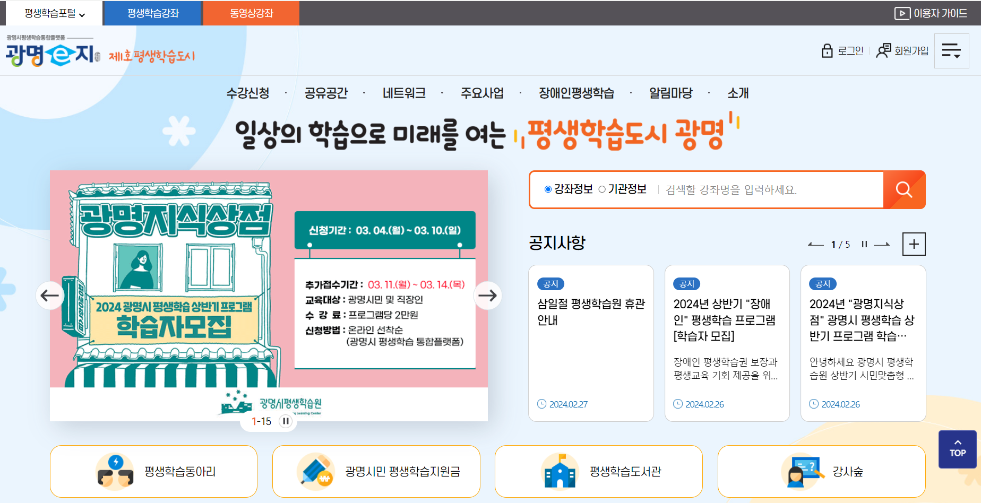Click the course search input field
Viewport: 981px width, 503px height.
(770, 190)
